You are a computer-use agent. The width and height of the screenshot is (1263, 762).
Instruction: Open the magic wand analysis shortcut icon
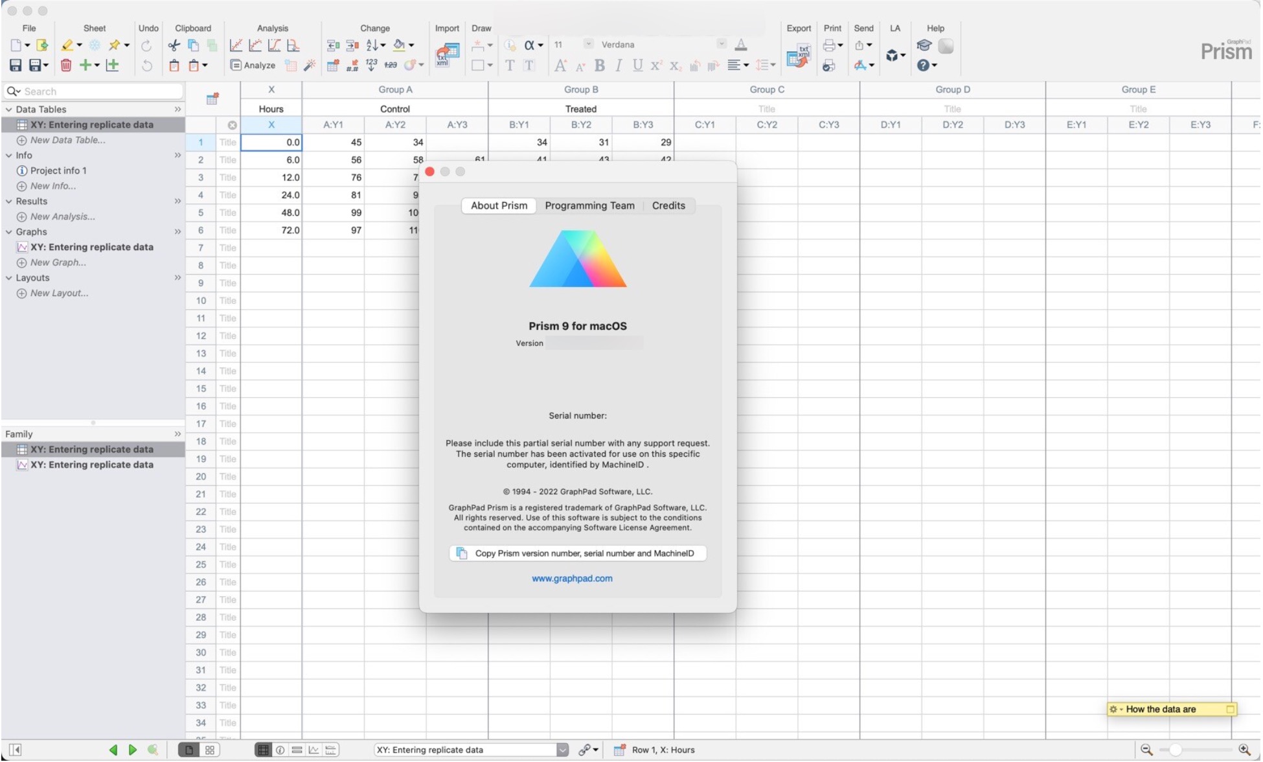pos(310,65)
